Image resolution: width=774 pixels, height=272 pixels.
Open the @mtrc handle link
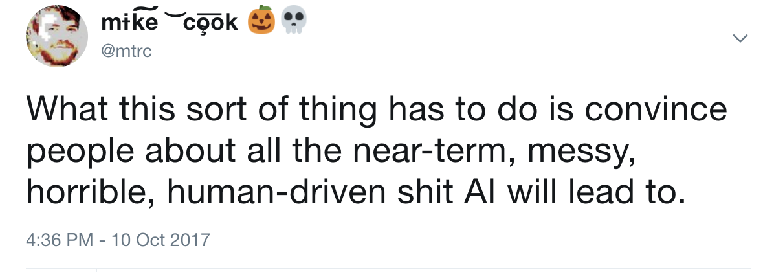(x=126, y=51)
